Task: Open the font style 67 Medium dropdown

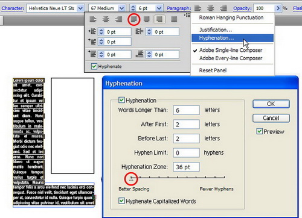Action: (x=121, y=8)
